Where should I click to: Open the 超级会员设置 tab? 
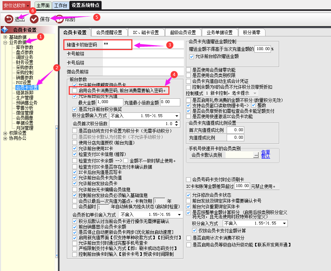pos(183,32)
